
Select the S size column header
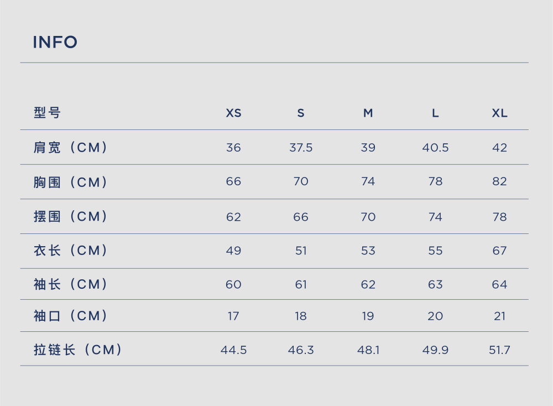300,113
